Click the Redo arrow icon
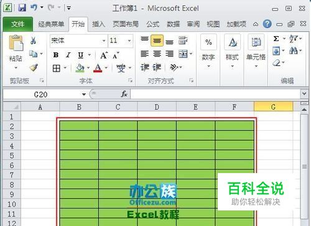The image size is (311, 226). tap(51, 7)
